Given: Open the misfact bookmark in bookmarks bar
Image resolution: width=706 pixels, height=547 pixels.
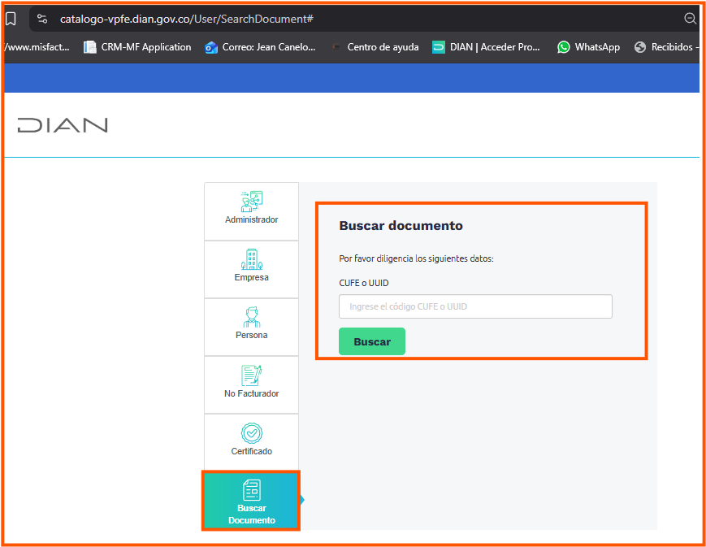Looking at the screenshot, I should tap(37, 47).
